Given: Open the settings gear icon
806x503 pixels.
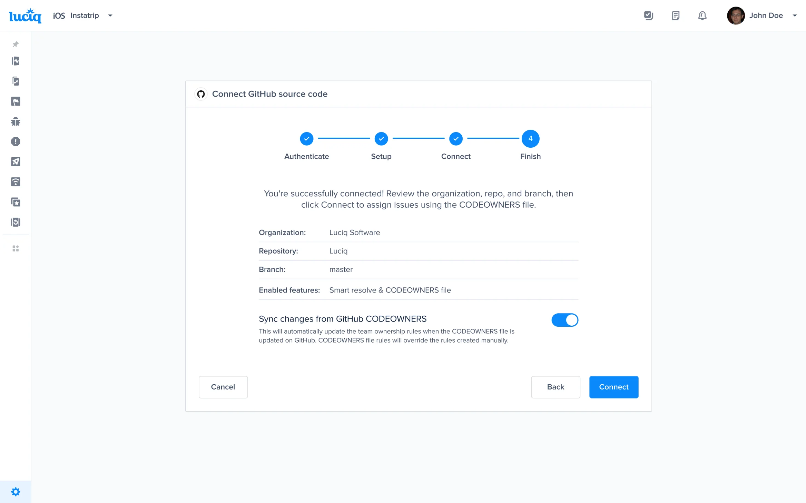Looking at the screenshot, I should click(16, 492).
